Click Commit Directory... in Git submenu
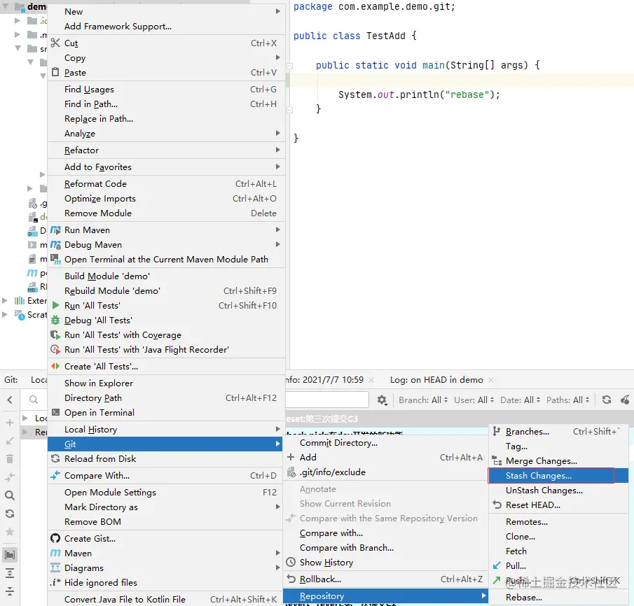The height and width of the screenshot is (606, 634). click(x=385, y=443)
